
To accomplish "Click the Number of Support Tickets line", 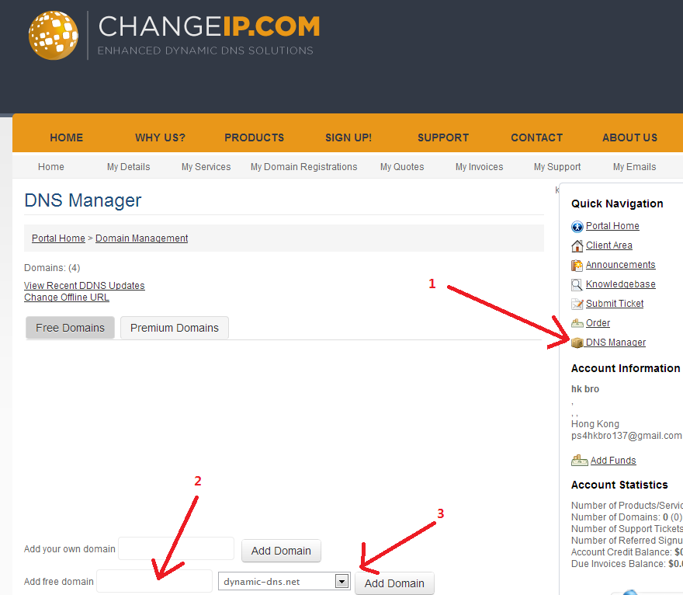I will pyautogui.click(x=627, y=529).
